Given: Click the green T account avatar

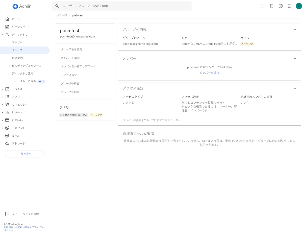Looking at the screenshot, I should (299, 6).
